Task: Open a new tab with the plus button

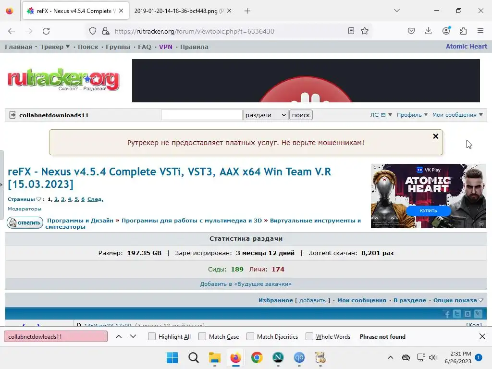Action: click(247, 11)
